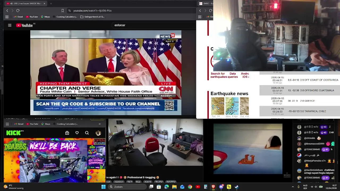The image size is (340, 191).
Task: Switch to 'LIVE | Iran Issues SHOCK' tab
Action: click(x=26, y=3)
